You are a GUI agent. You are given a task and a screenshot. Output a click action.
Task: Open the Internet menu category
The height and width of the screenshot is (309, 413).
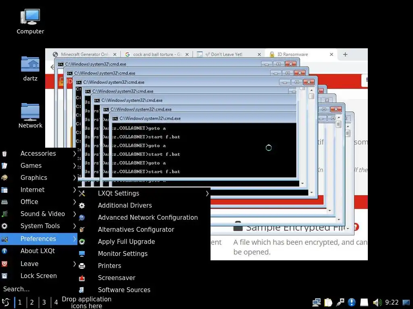(39, 190)
